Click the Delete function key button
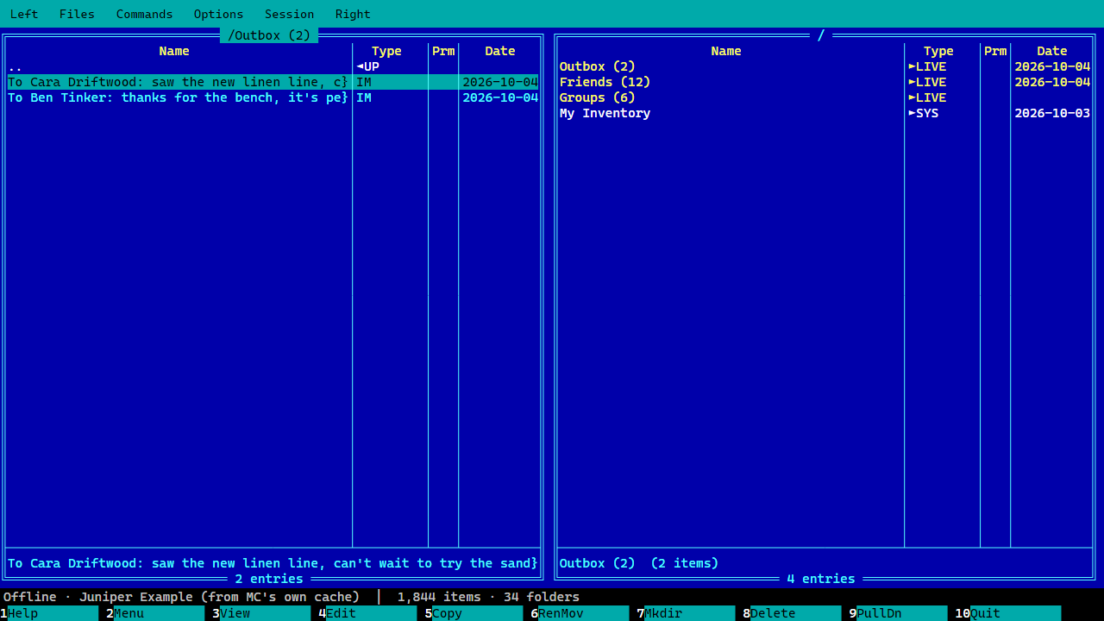Viewport: 1104px width, 621px height. click(792, 613)
